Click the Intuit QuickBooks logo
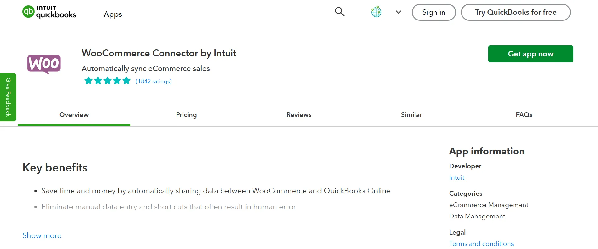598x249 pixels. [49, 12]
